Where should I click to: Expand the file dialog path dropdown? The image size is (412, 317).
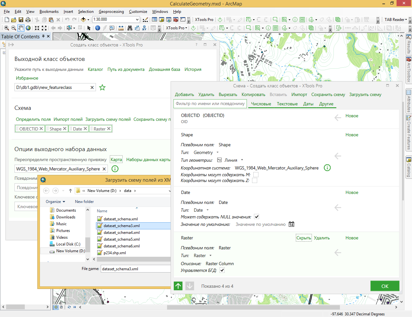point(169,191)
